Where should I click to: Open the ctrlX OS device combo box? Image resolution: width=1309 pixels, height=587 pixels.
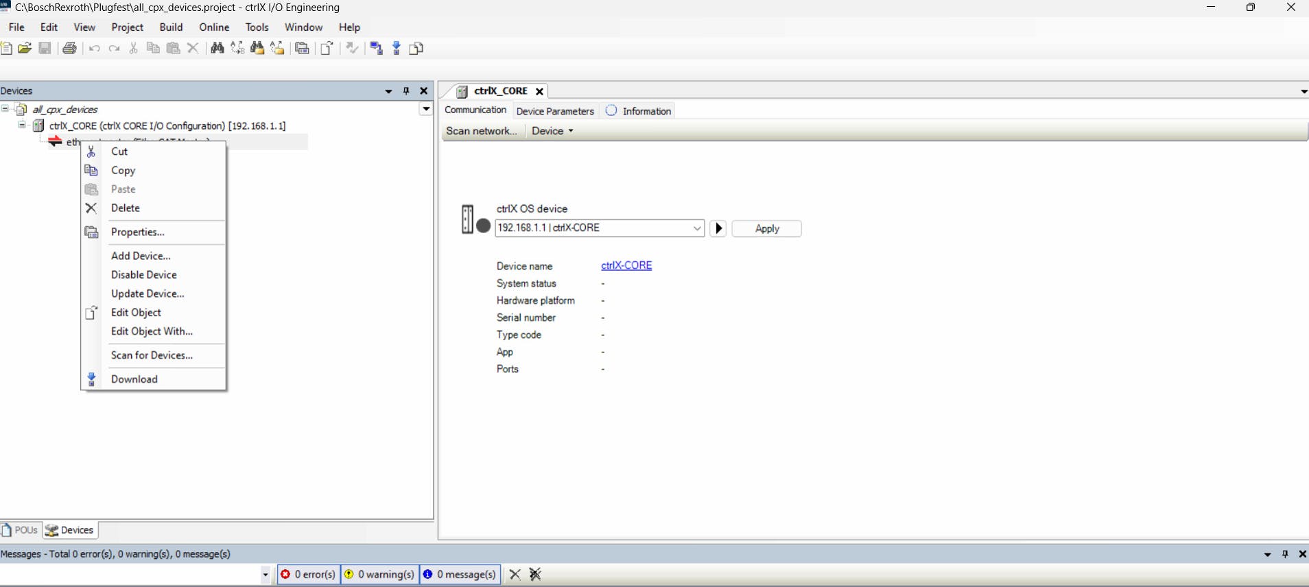pyautogui.click(x=600, y=228)
